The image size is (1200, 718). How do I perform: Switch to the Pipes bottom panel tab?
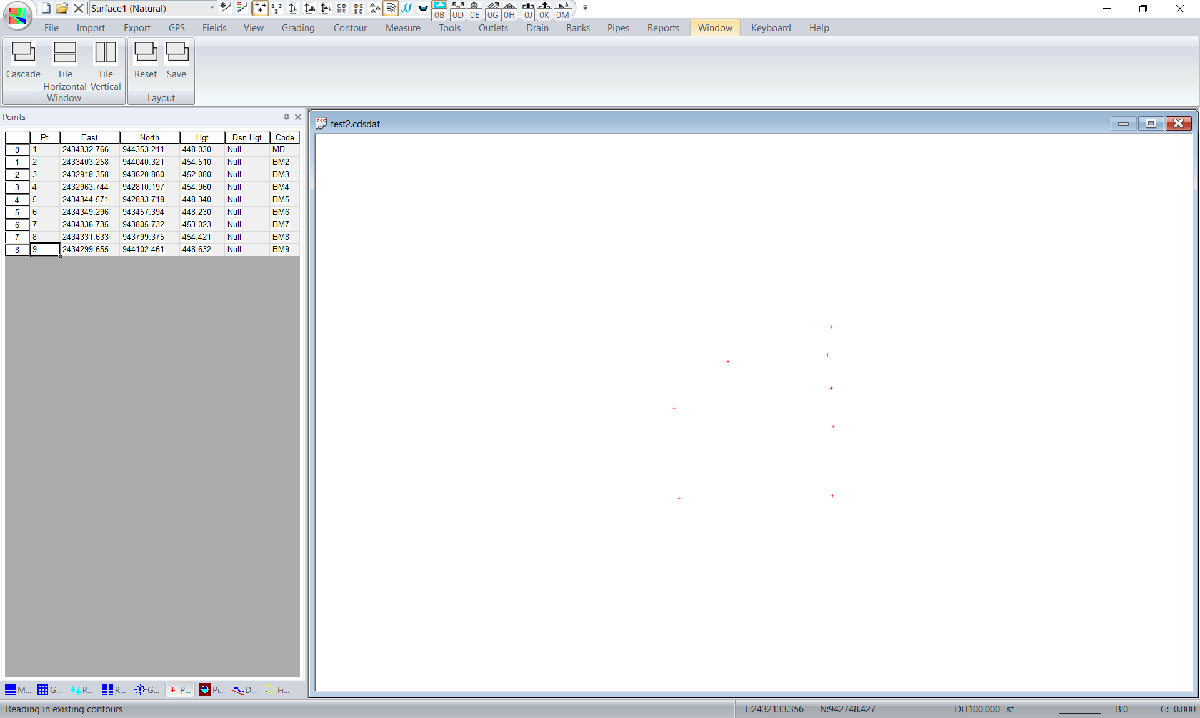click(x=212, y=690)
